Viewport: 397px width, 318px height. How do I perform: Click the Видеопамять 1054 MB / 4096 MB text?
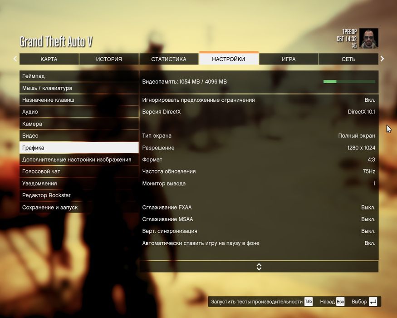pos(185,82)
